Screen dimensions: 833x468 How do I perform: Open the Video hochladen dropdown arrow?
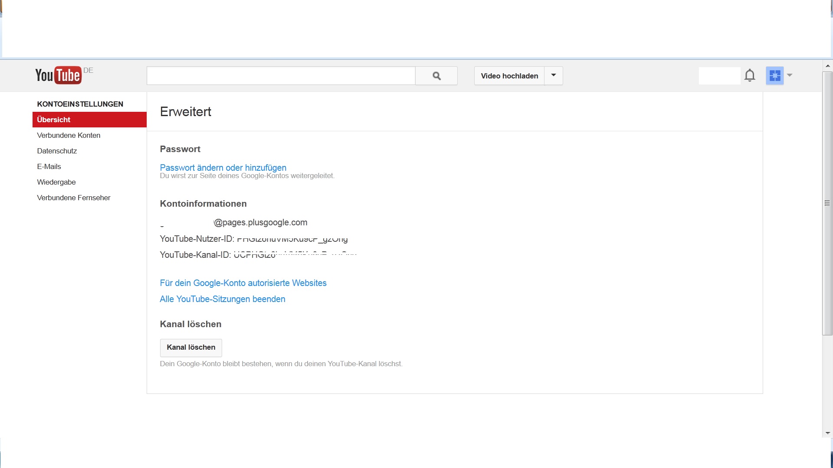click(x=554, y=75)
